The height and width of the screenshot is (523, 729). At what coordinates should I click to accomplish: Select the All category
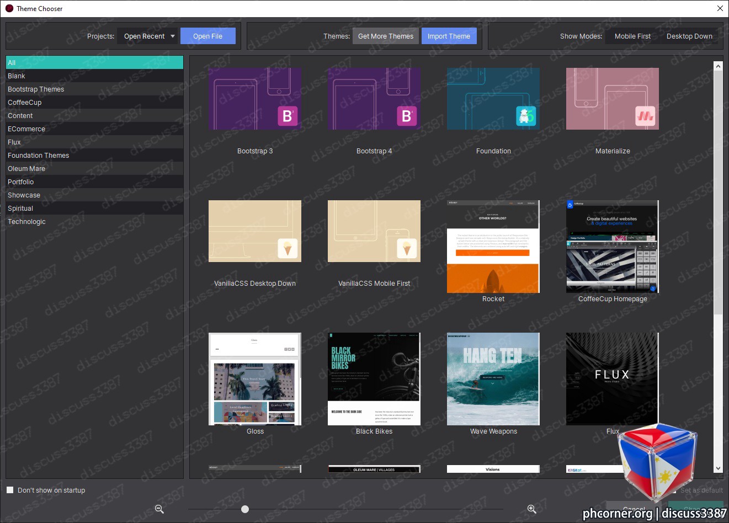click(94, 62)
